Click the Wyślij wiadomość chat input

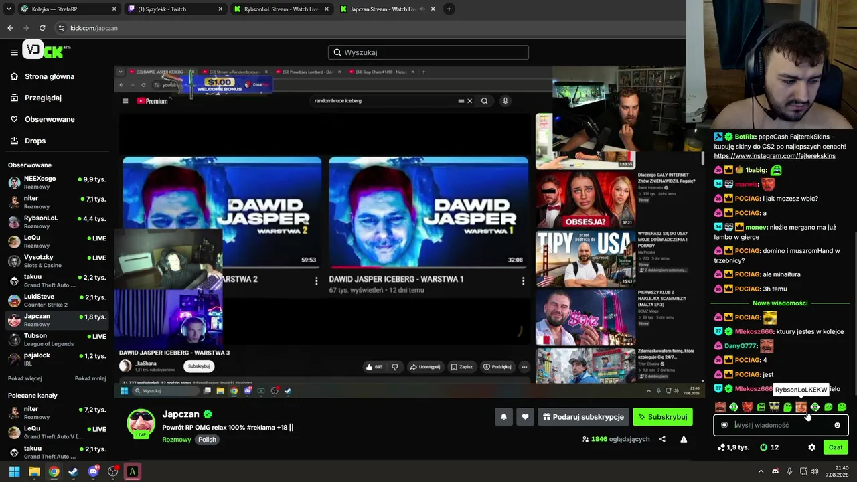[781, 425]
